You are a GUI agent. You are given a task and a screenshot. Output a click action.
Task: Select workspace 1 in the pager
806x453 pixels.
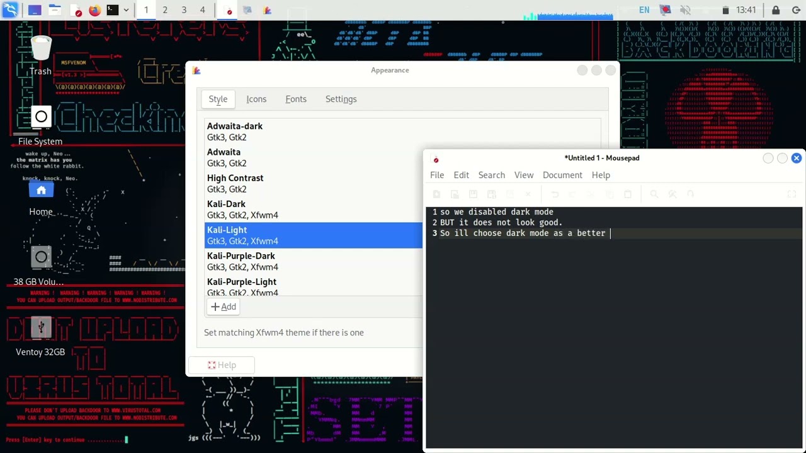tap(146, 10)
